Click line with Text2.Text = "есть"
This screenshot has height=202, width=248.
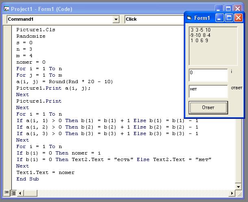click(x=114, y=159)
